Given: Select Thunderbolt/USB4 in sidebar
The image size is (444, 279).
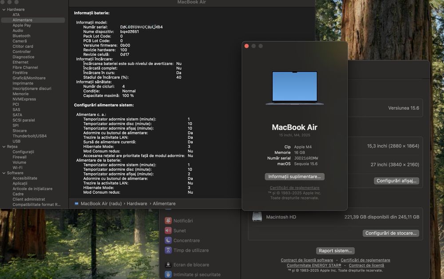Looking at the screenshot, I should tap(29, 136).
